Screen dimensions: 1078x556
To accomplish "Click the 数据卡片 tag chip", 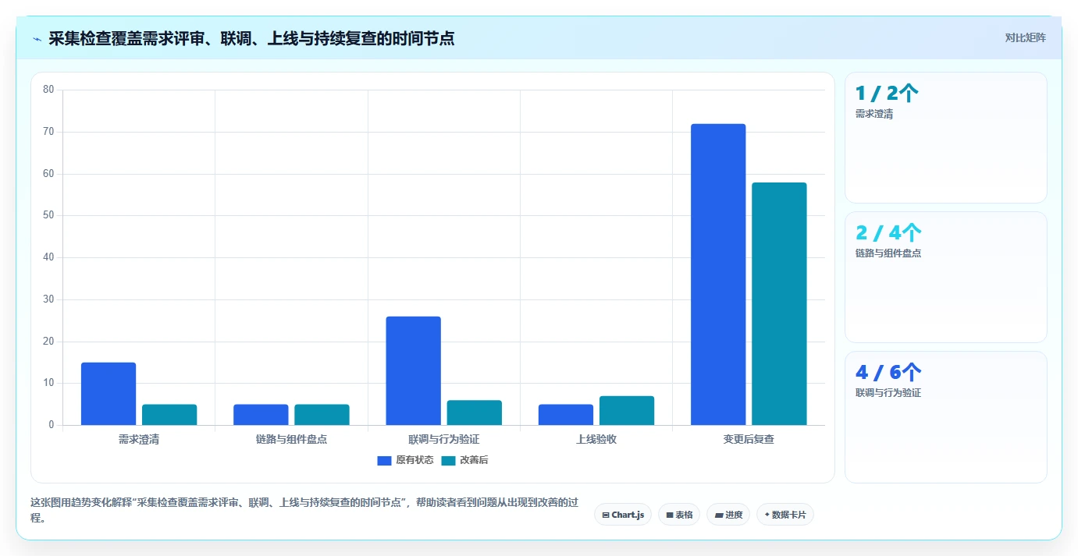I will [785, 515].
